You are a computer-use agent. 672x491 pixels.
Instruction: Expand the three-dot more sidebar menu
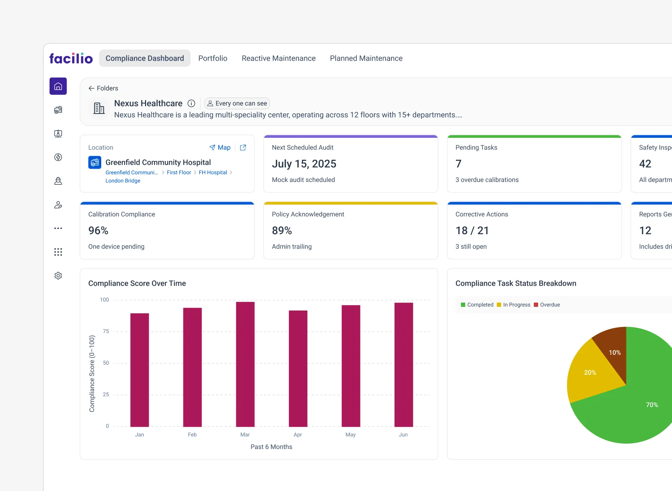click(x=58, y=228)
